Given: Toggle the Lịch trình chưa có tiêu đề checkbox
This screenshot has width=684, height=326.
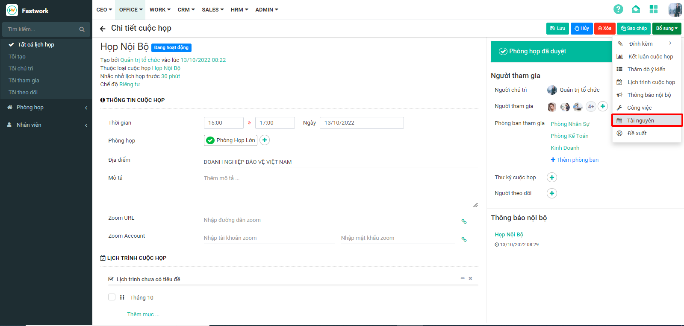Looking at the screenshot, I should coord(111,279).
